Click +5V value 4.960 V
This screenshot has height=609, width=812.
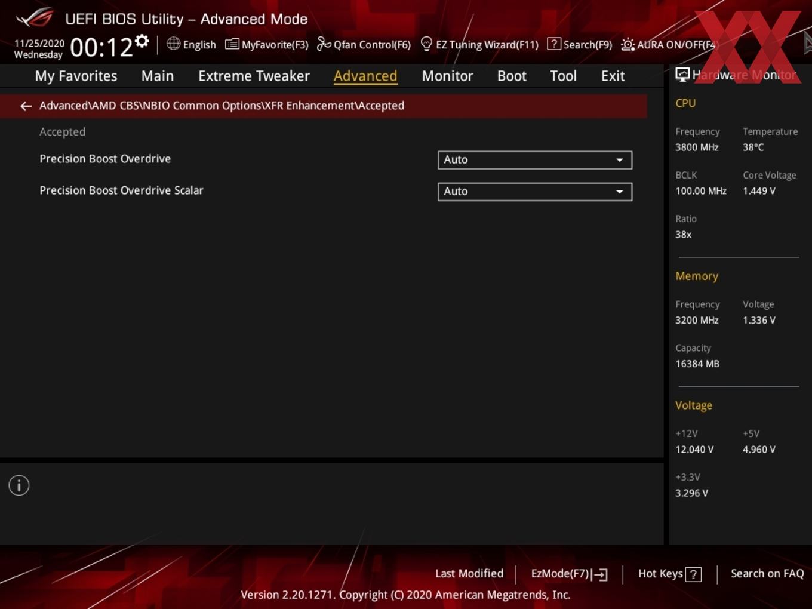click(x=759, y=450)
